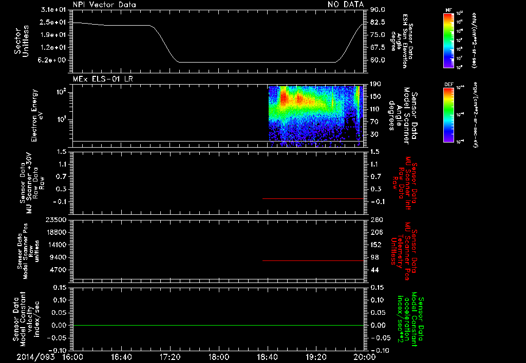The height and width of the screenshot is (363, 526).
Task: Click the red 'MU Scanner Pos Telemetry' title
Action: pyautogui.click(x=404, y=251)
